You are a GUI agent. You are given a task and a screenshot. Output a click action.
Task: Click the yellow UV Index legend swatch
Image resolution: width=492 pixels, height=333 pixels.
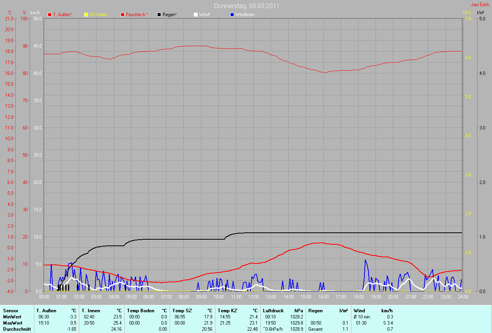point(86,15)
